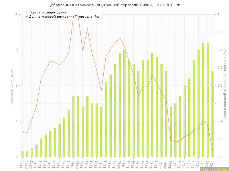Open the be5.biz watermark link
This screenshot has height=171, width=229.
click(214, 169)
